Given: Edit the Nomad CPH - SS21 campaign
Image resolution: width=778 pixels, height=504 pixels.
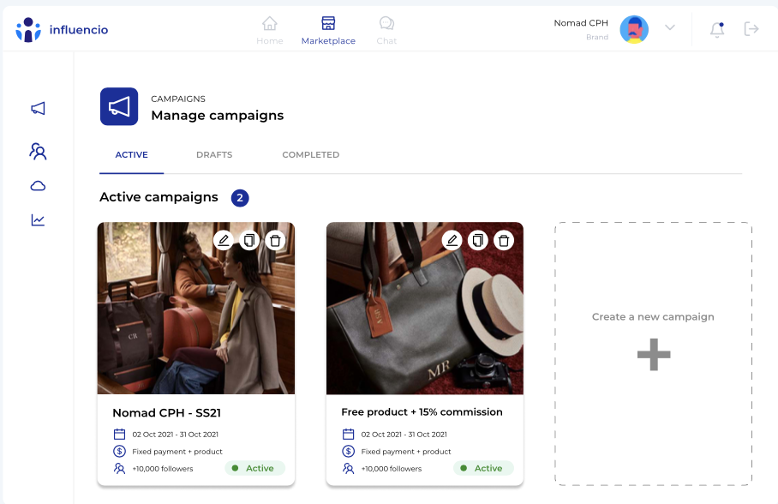Looking at the screenshot, I should pos(224,240).
